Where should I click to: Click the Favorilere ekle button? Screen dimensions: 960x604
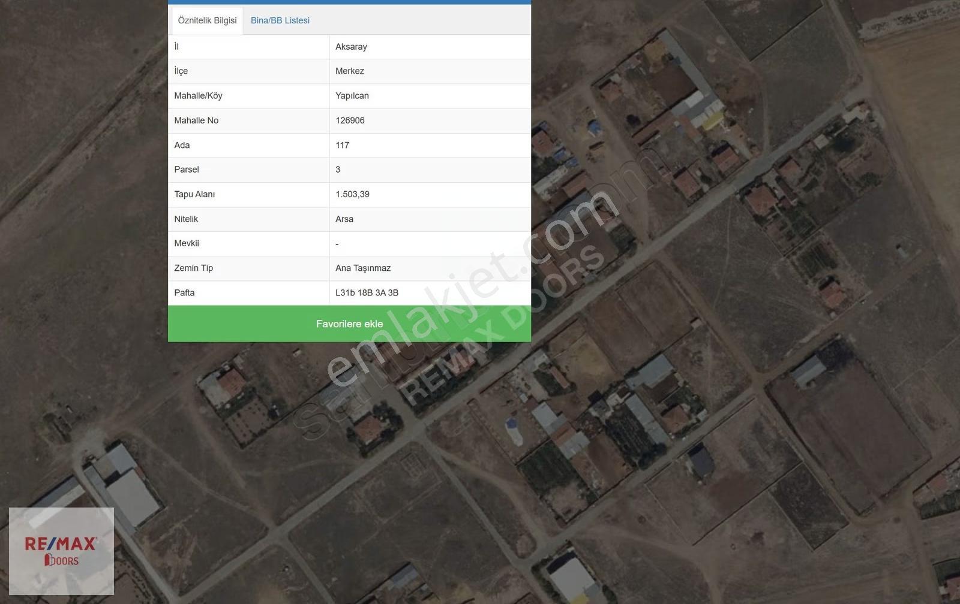[x=349, y=324]
